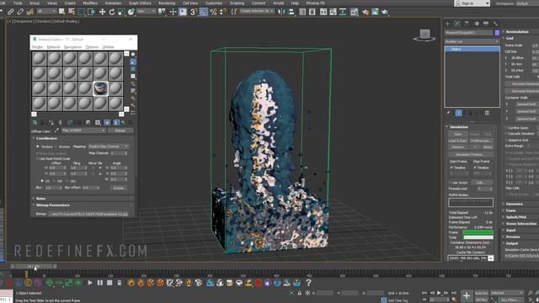Switch to the Hierarchy command panel tab

tap(467, 24)
